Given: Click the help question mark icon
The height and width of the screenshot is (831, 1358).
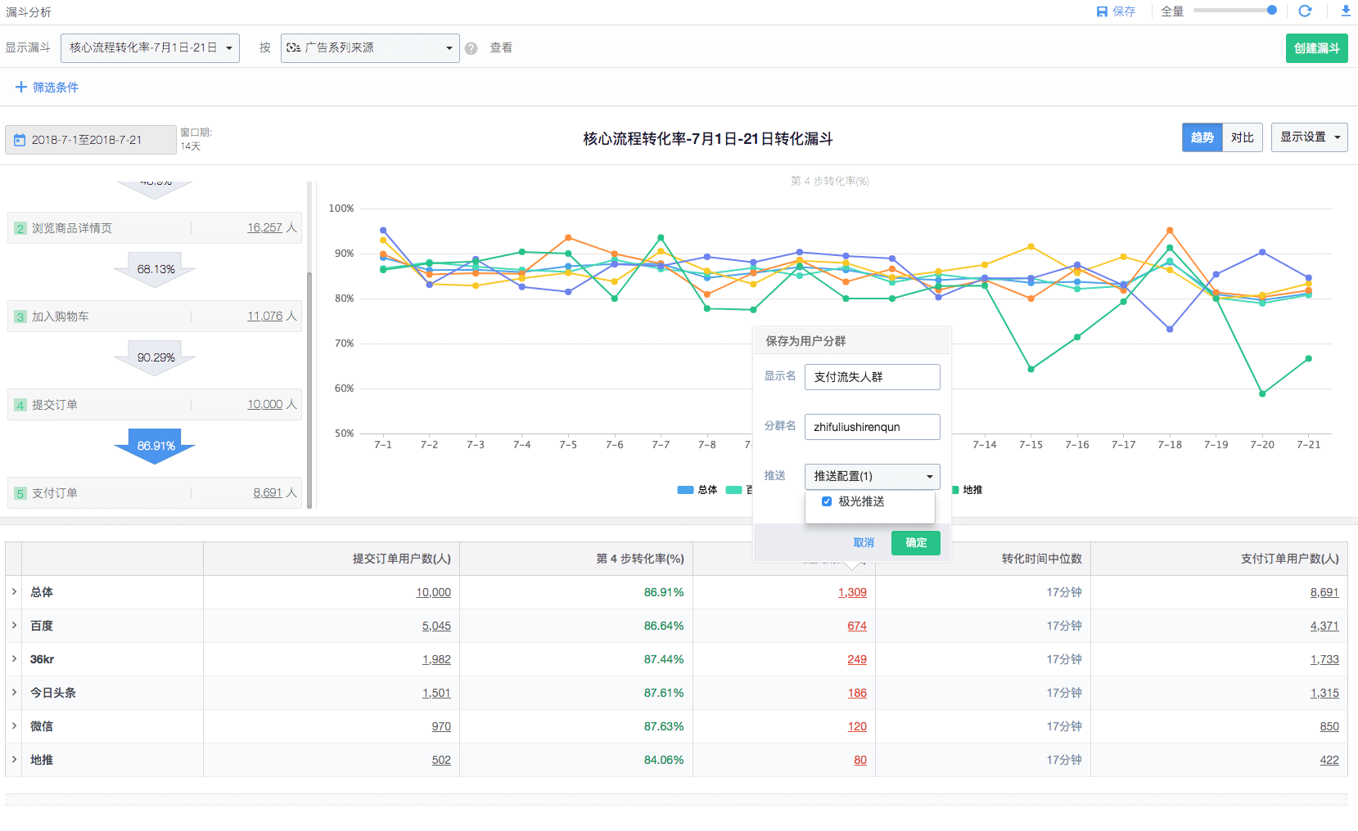Looking at the screenshot, I should pyautogui.click(x=471, y=48).
